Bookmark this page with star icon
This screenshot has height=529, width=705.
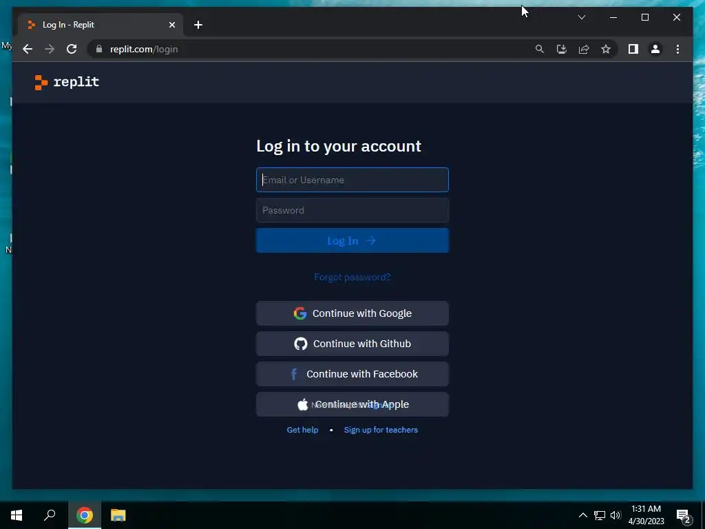tap(606, 49)
